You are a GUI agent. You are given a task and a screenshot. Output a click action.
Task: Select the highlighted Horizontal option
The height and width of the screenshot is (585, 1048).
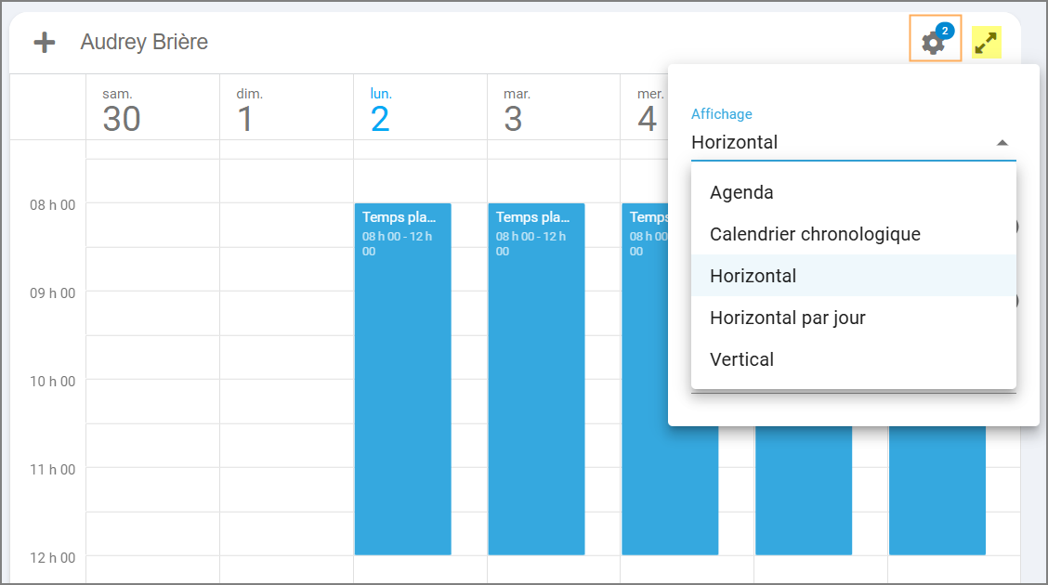coord(753,276)
